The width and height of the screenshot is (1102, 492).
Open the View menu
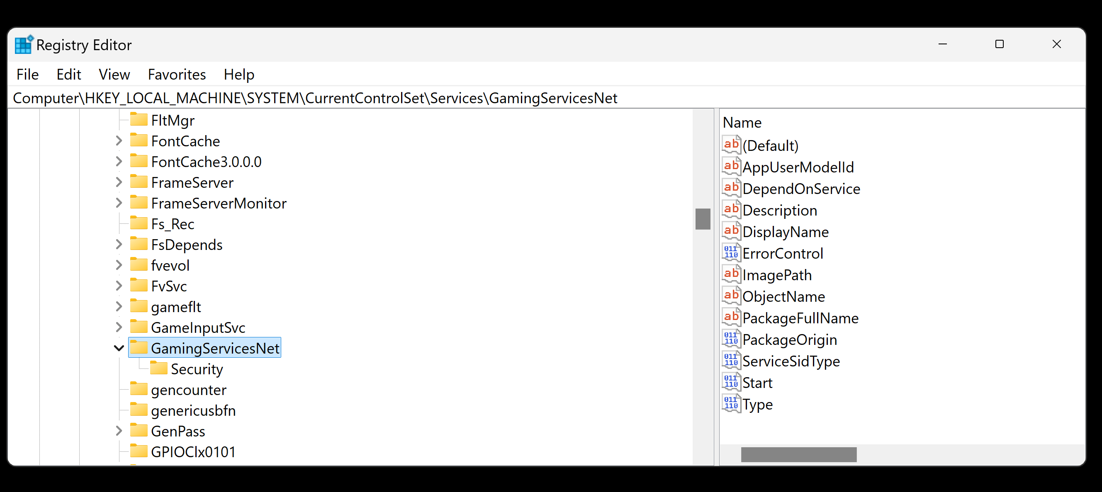click(x=114, y=74)
